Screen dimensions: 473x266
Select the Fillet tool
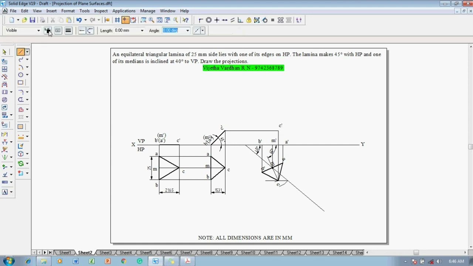click(21, 92)
